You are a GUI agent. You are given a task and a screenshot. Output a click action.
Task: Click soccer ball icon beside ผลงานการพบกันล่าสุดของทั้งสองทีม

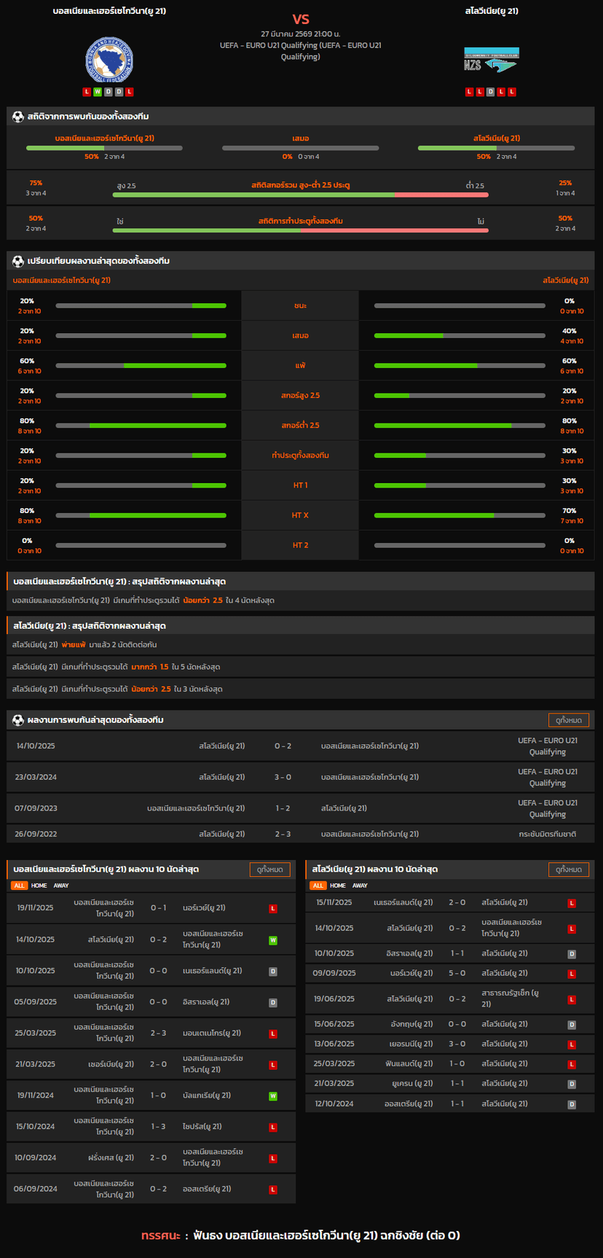pyautogui.click(x=18, y=720)
